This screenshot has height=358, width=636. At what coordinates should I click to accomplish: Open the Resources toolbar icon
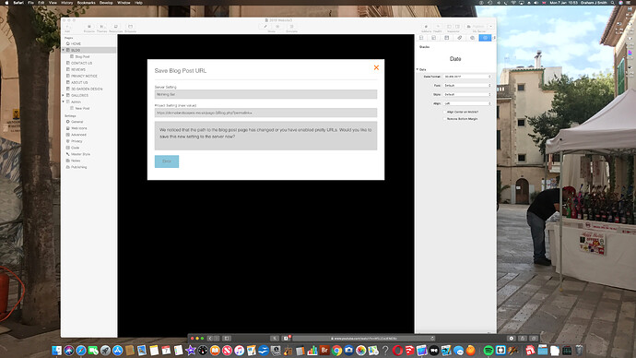click(115, 28)
